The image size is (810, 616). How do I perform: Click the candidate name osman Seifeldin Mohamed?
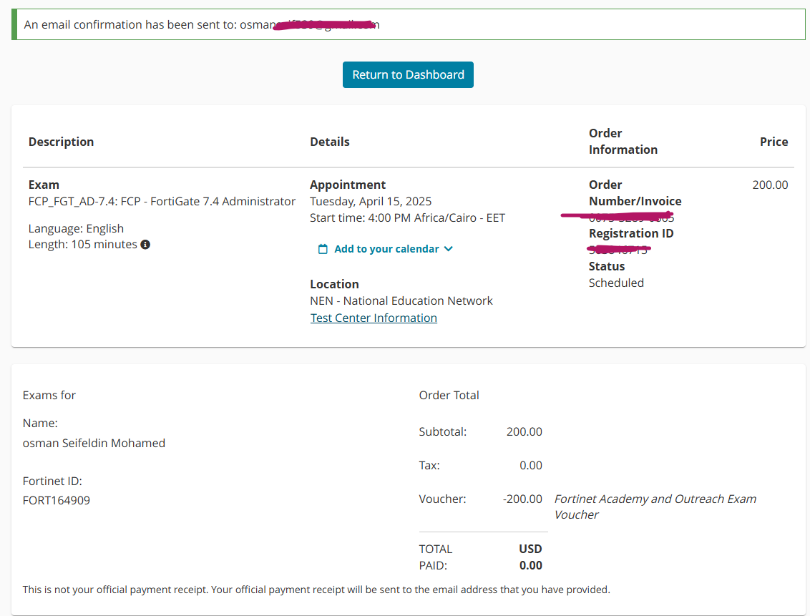[x=94, y=444]
